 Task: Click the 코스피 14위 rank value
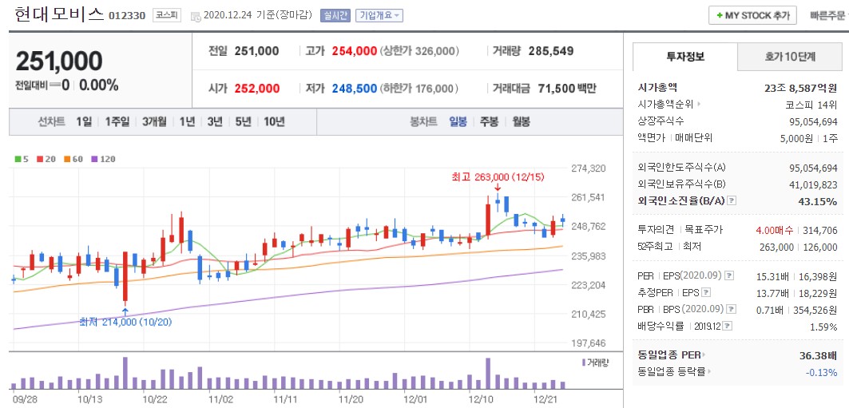pyautogui.click(x=811, y=104)
